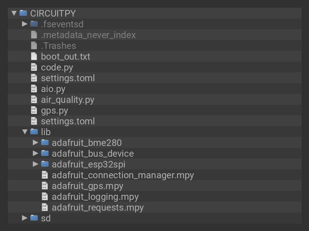Image resolution: width=309 pixels, height=231 pixels.
Task: Click the lib folder icon
Action: (x=34, y=132)
